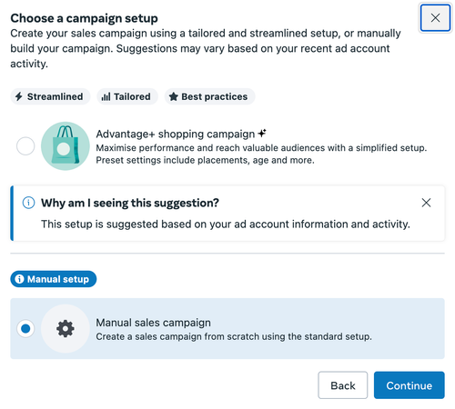Viewport: 455px width, 409px height.
Task: Choose the Advantage+ shopping campaign title
Action: (176, 134)
